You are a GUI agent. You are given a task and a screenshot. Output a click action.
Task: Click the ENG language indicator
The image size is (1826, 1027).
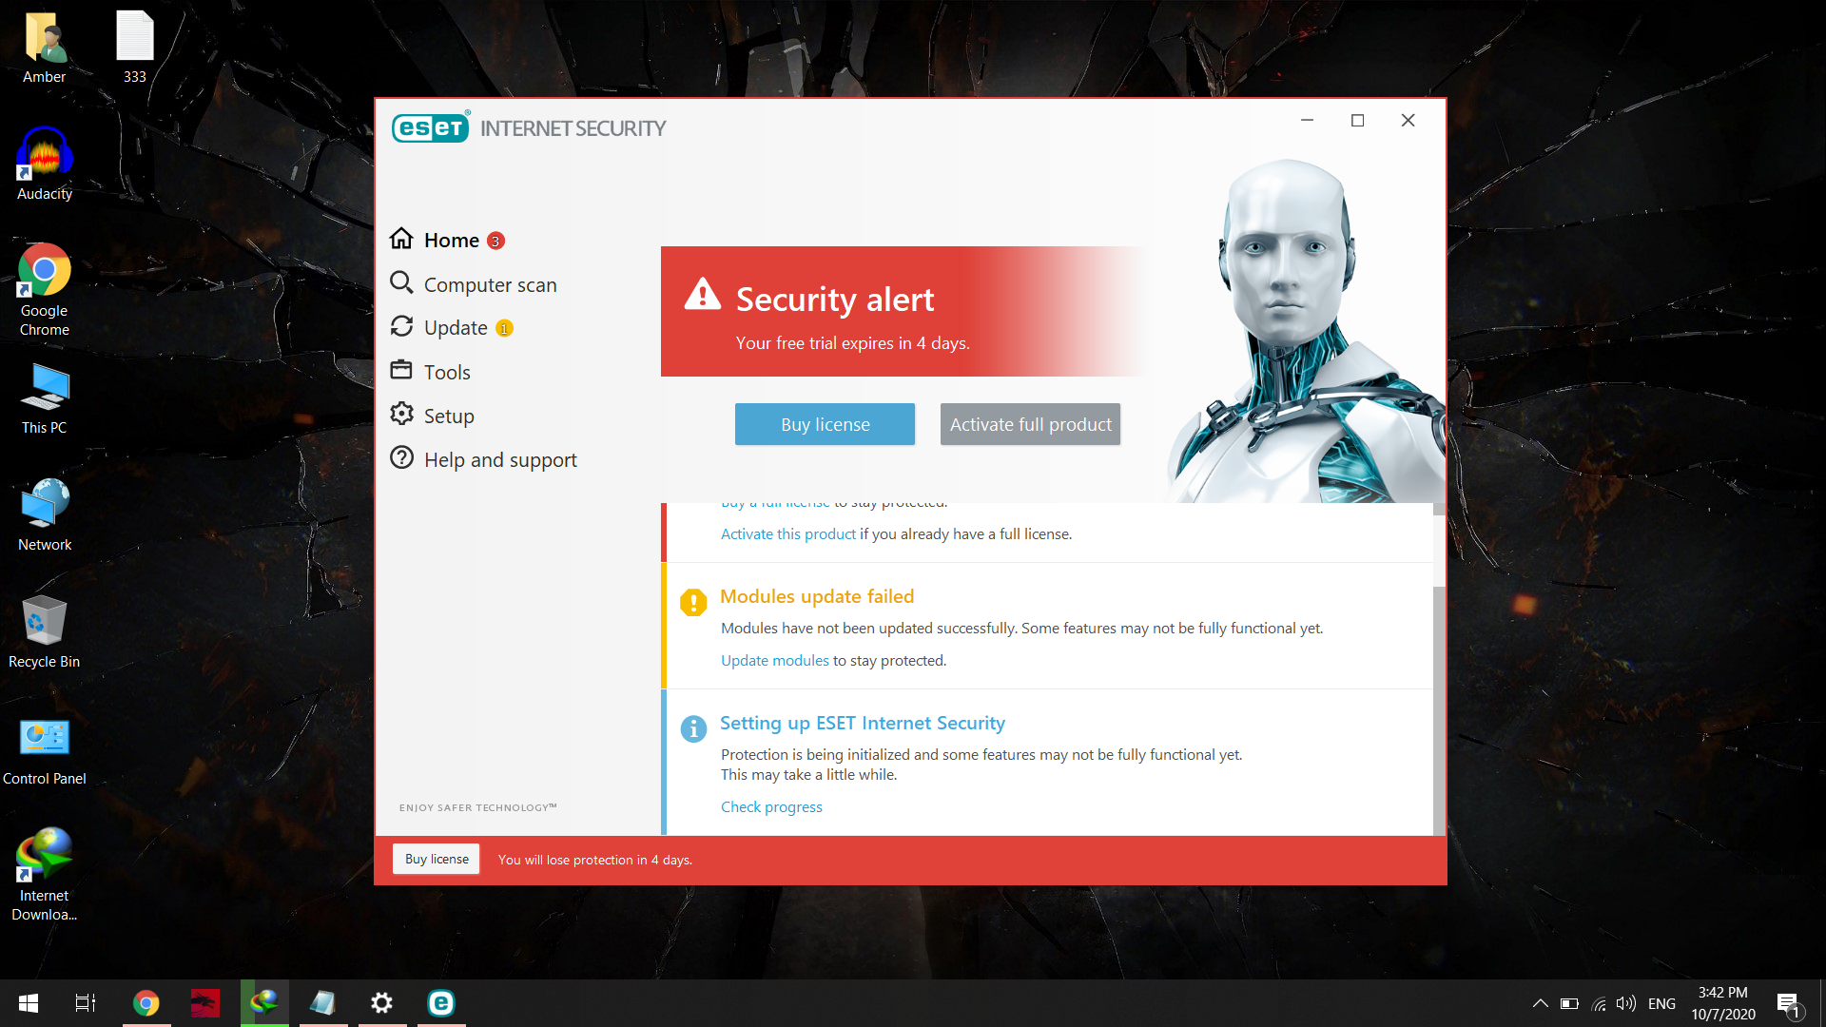point(1661,1004)
